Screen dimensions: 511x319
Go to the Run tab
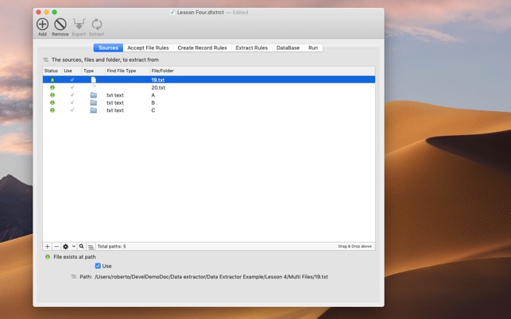313,48
